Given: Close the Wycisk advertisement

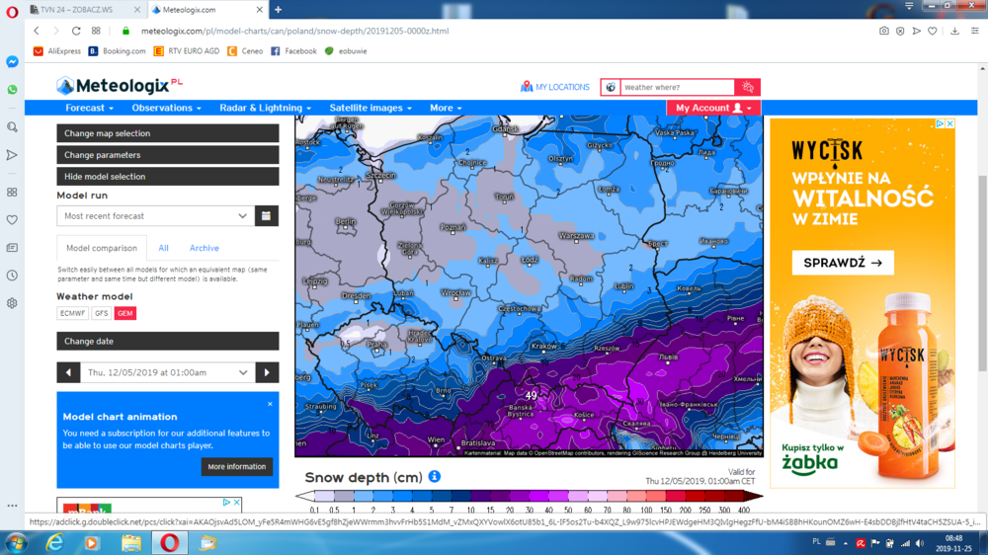Looking at the screenshot, I should click(x=949, y=124).
